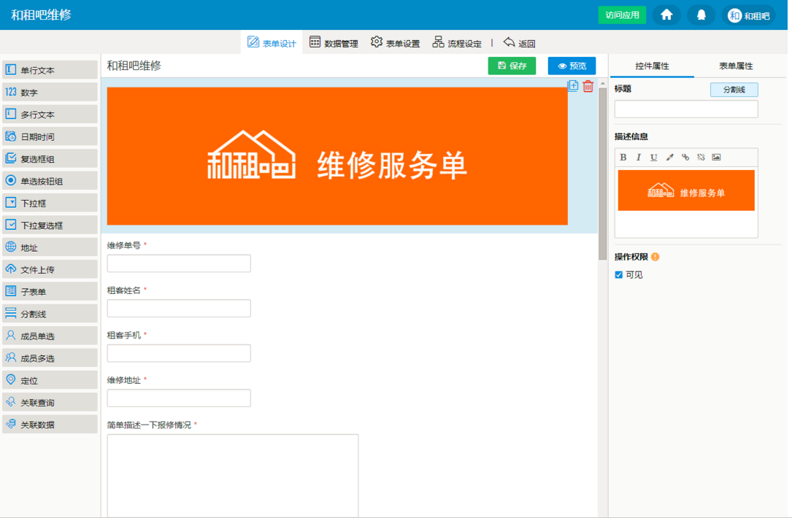Click the 维修单号 input field
This screenshot has height=518, width=792.
click(179, 263)
